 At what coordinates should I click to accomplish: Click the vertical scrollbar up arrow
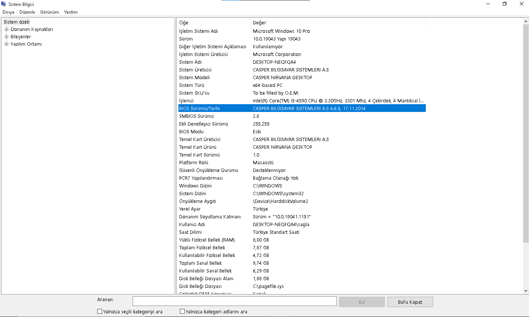pos(526,21)
